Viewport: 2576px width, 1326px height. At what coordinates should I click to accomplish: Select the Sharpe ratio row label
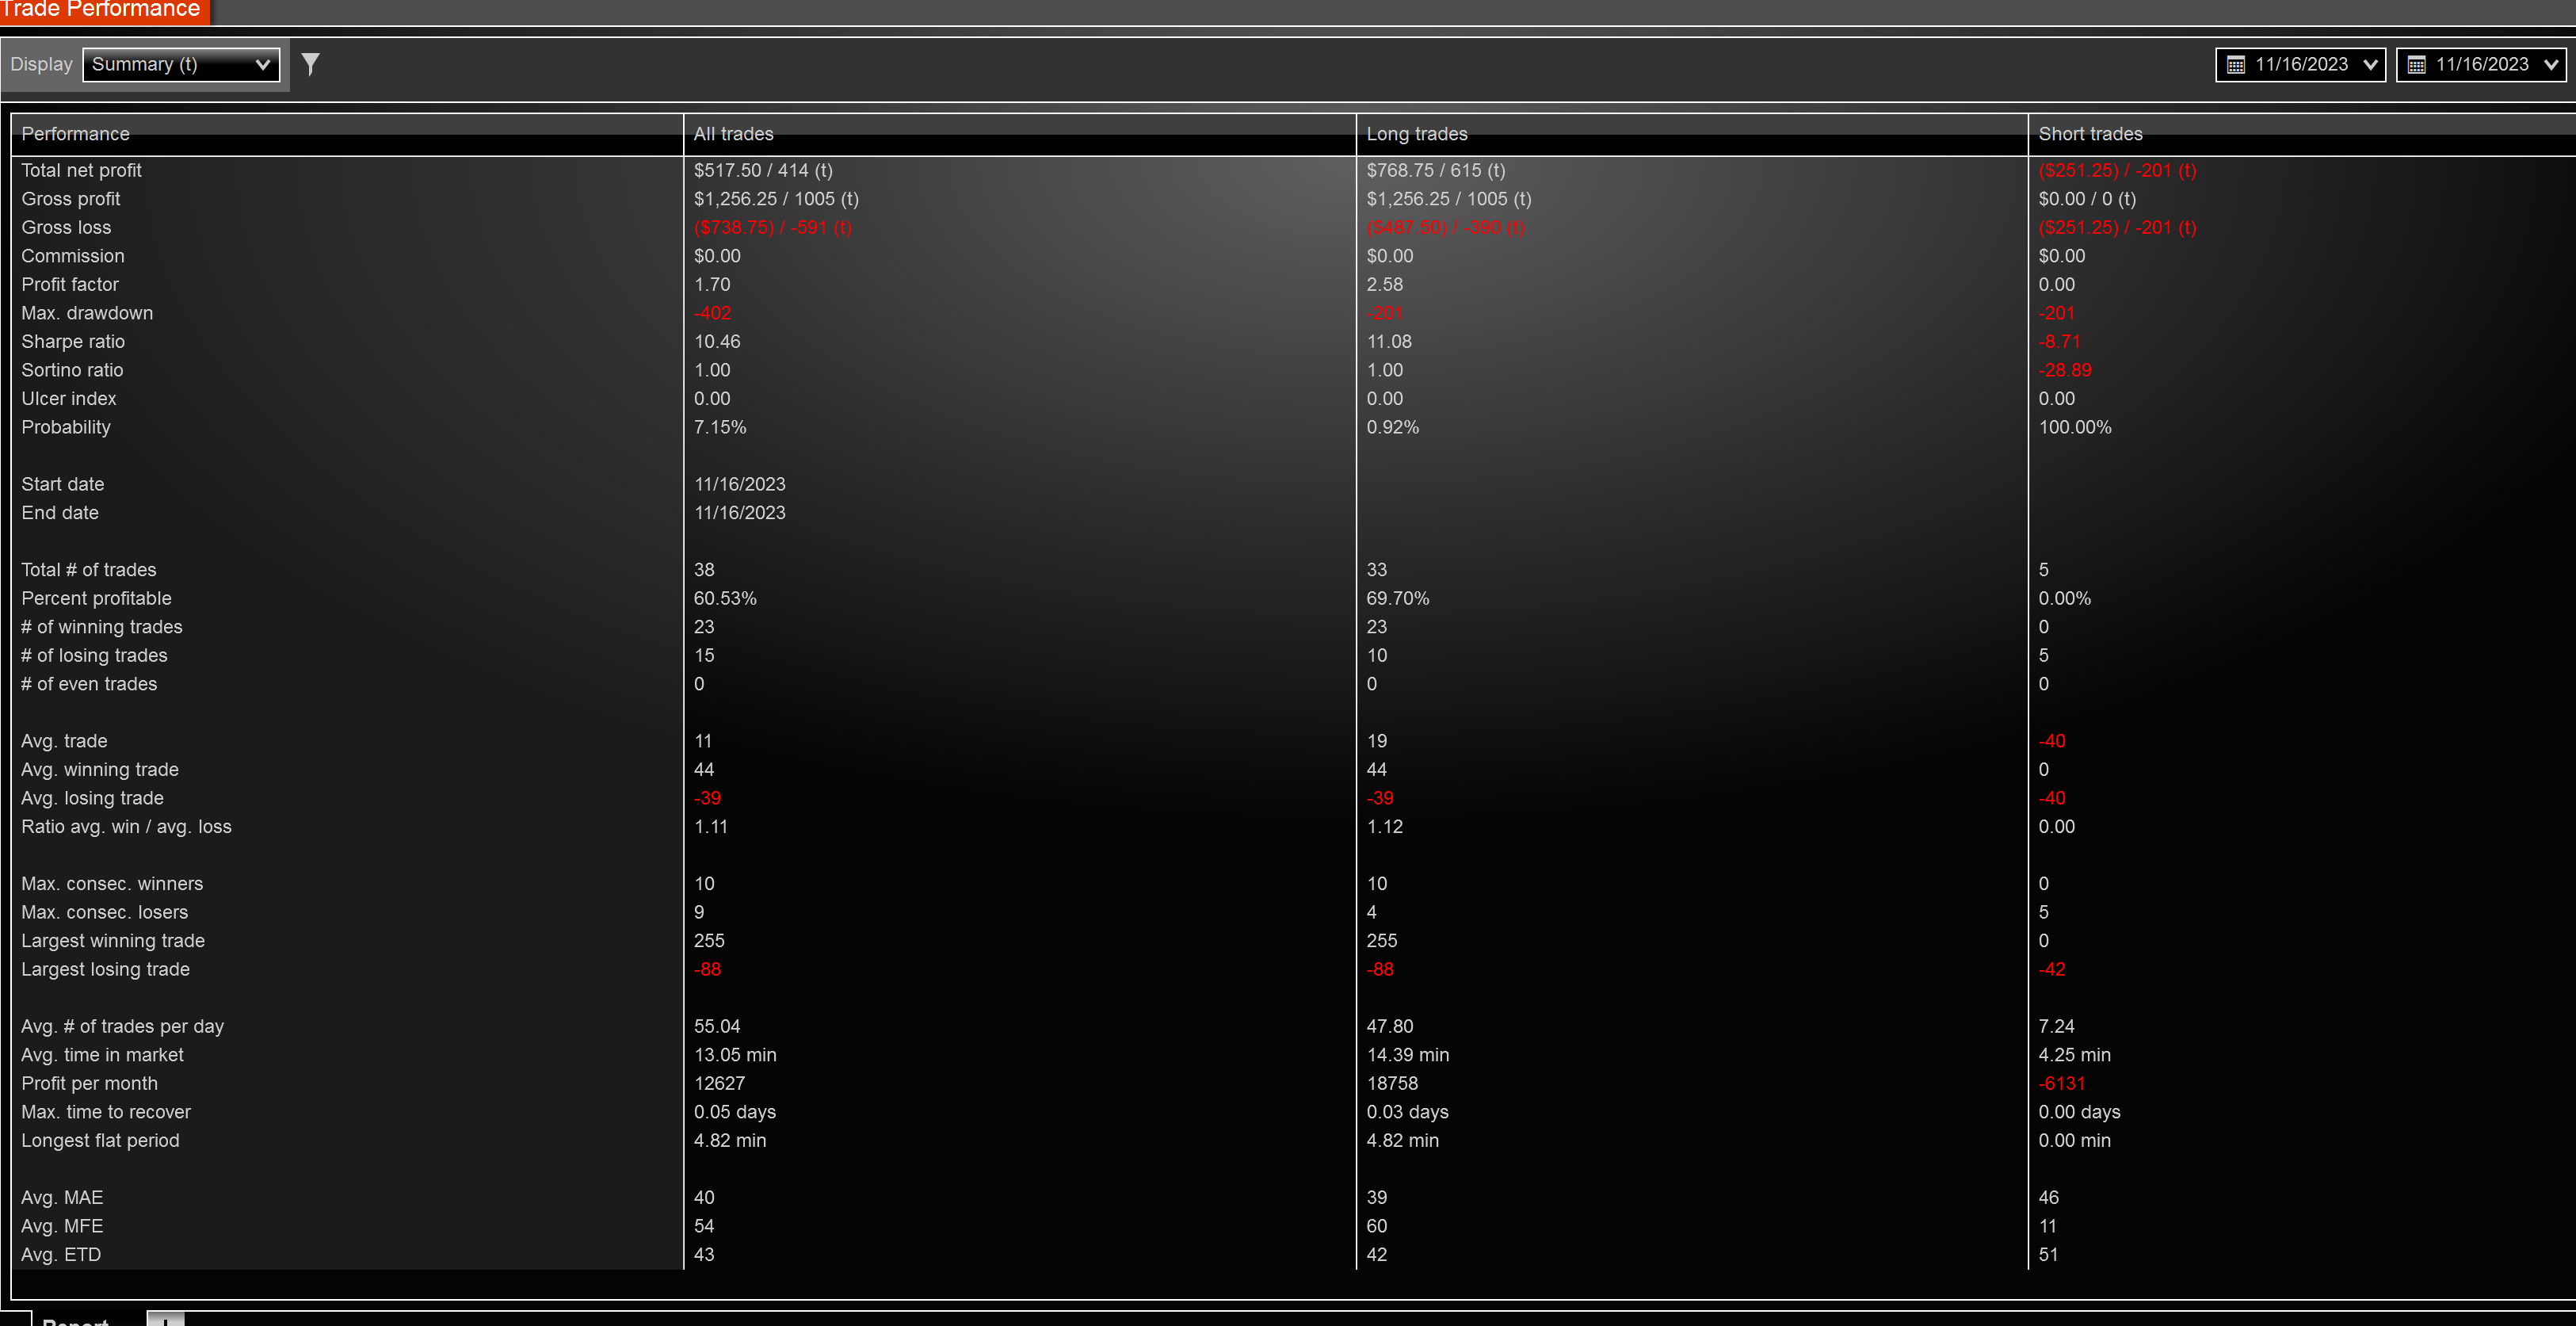[x=73, y=342]
